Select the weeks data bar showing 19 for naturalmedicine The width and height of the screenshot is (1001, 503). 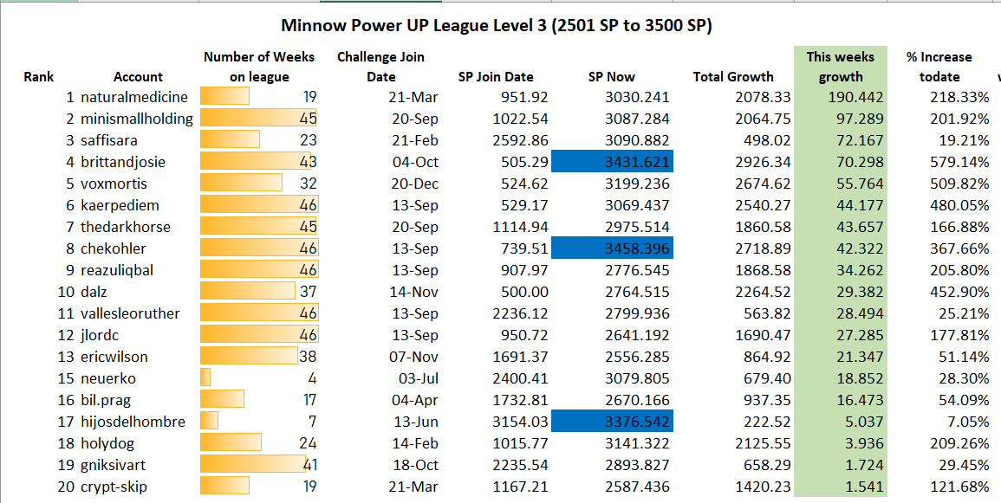[x=224, y=97]
